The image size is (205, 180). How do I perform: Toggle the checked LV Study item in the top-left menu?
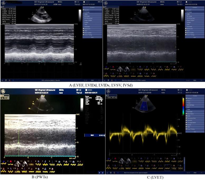point(88,12)
